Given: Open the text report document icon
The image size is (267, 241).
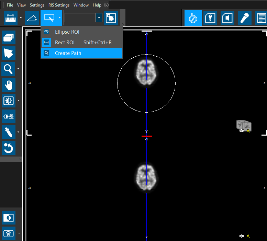Looking at the screenshot, I should point(262,18).
